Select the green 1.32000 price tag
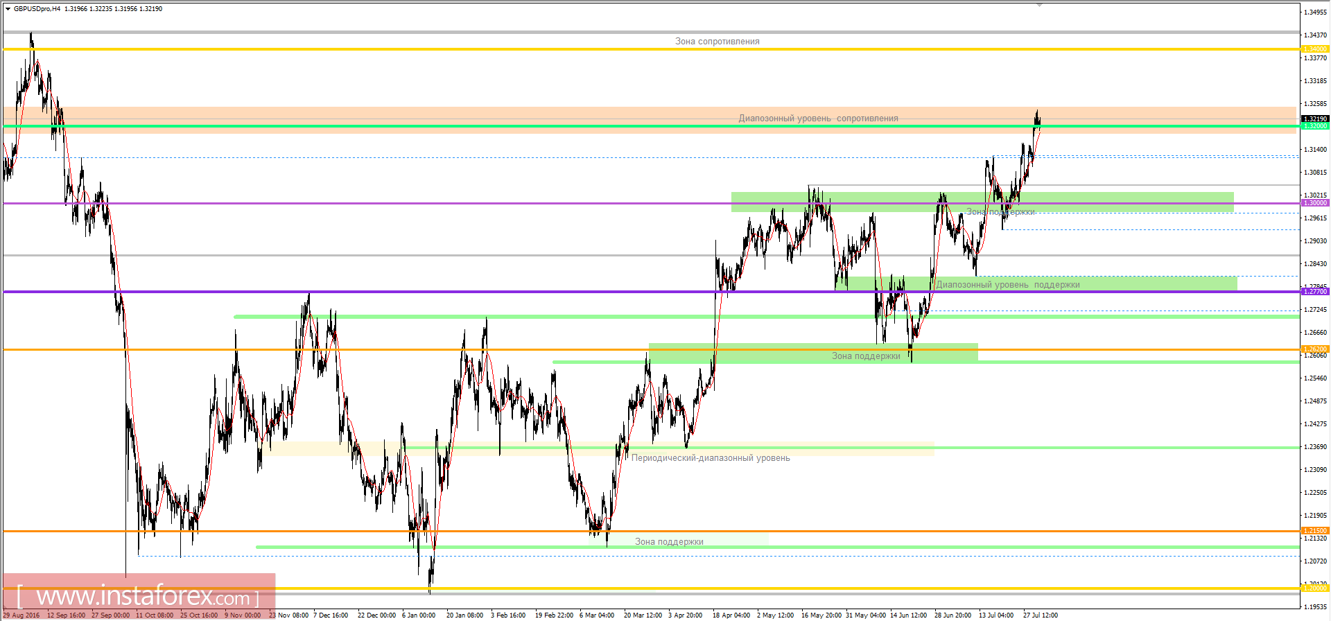The image size is (1331, 621). coord(1315,126)
